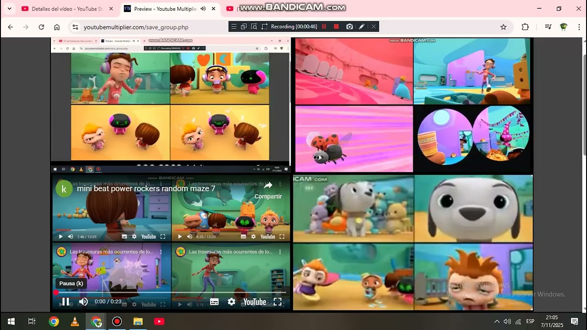View site information icon in address bar
The width and height of the screenshot is (587, 330).
(x=76, y=27)
